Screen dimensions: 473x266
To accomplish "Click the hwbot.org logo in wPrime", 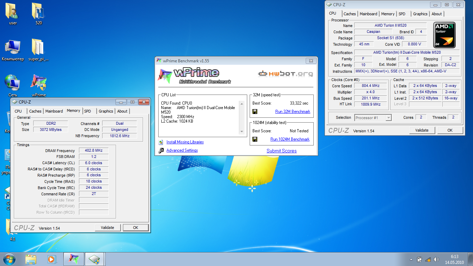I will tap(286, 73).
